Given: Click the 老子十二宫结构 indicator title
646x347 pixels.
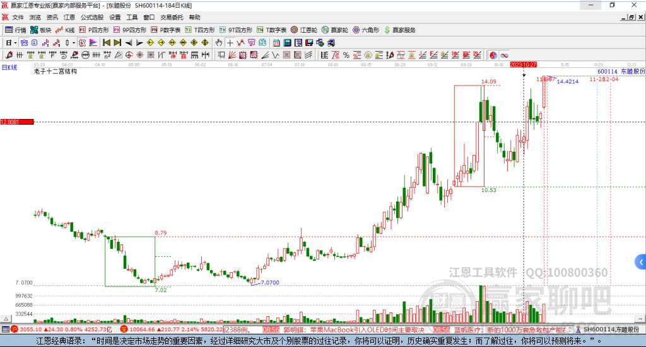Looking at the screenshot, I should [x=56, y=72].
